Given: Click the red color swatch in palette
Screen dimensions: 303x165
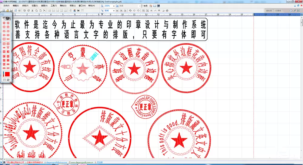Looking at the screenshot, I should point(7,74).
